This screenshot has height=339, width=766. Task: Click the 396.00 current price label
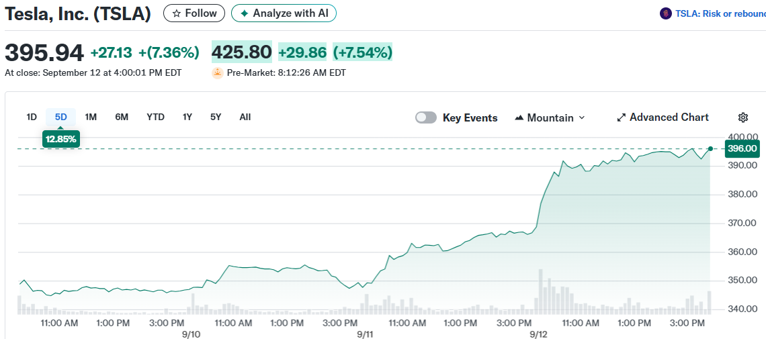pyautogui.click(x=742, y=149)
